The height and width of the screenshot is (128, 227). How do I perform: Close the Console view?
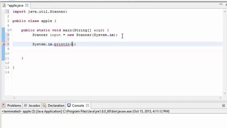coord(87,105)
